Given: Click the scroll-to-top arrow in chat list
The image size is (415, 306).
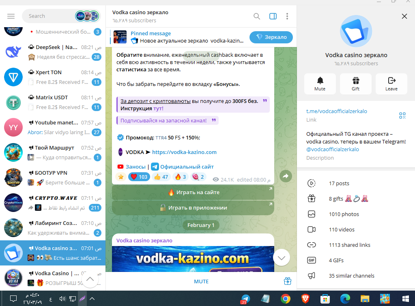Looking at the screenshot, I should [x=90, y=279].
